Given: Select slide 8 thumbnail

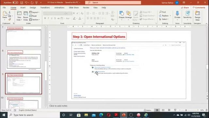Looking at the screenshot, I should click(x=24, y=60).
